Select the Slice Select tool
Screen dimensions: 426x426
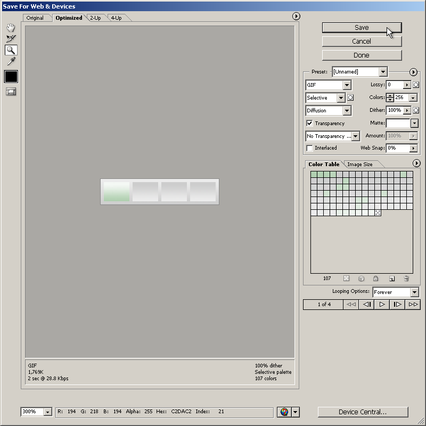(11, 38)
